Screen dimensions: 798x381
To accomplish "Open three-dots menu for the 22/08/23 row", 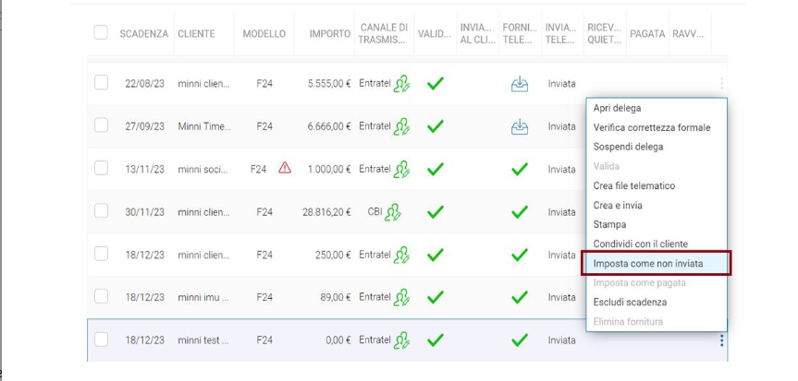I will pos(721,83).
